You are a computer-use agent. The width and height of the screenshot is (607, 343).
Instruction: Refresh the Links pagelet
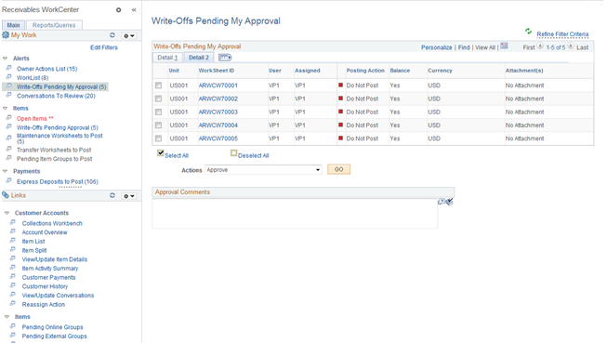[112, 195]
